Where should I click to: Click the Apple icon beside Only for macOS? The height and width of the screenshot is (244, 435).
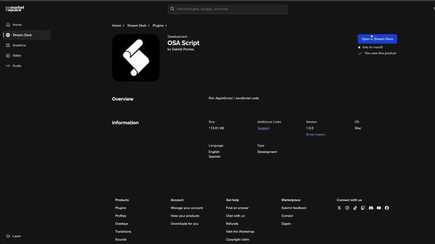(360, 47)
